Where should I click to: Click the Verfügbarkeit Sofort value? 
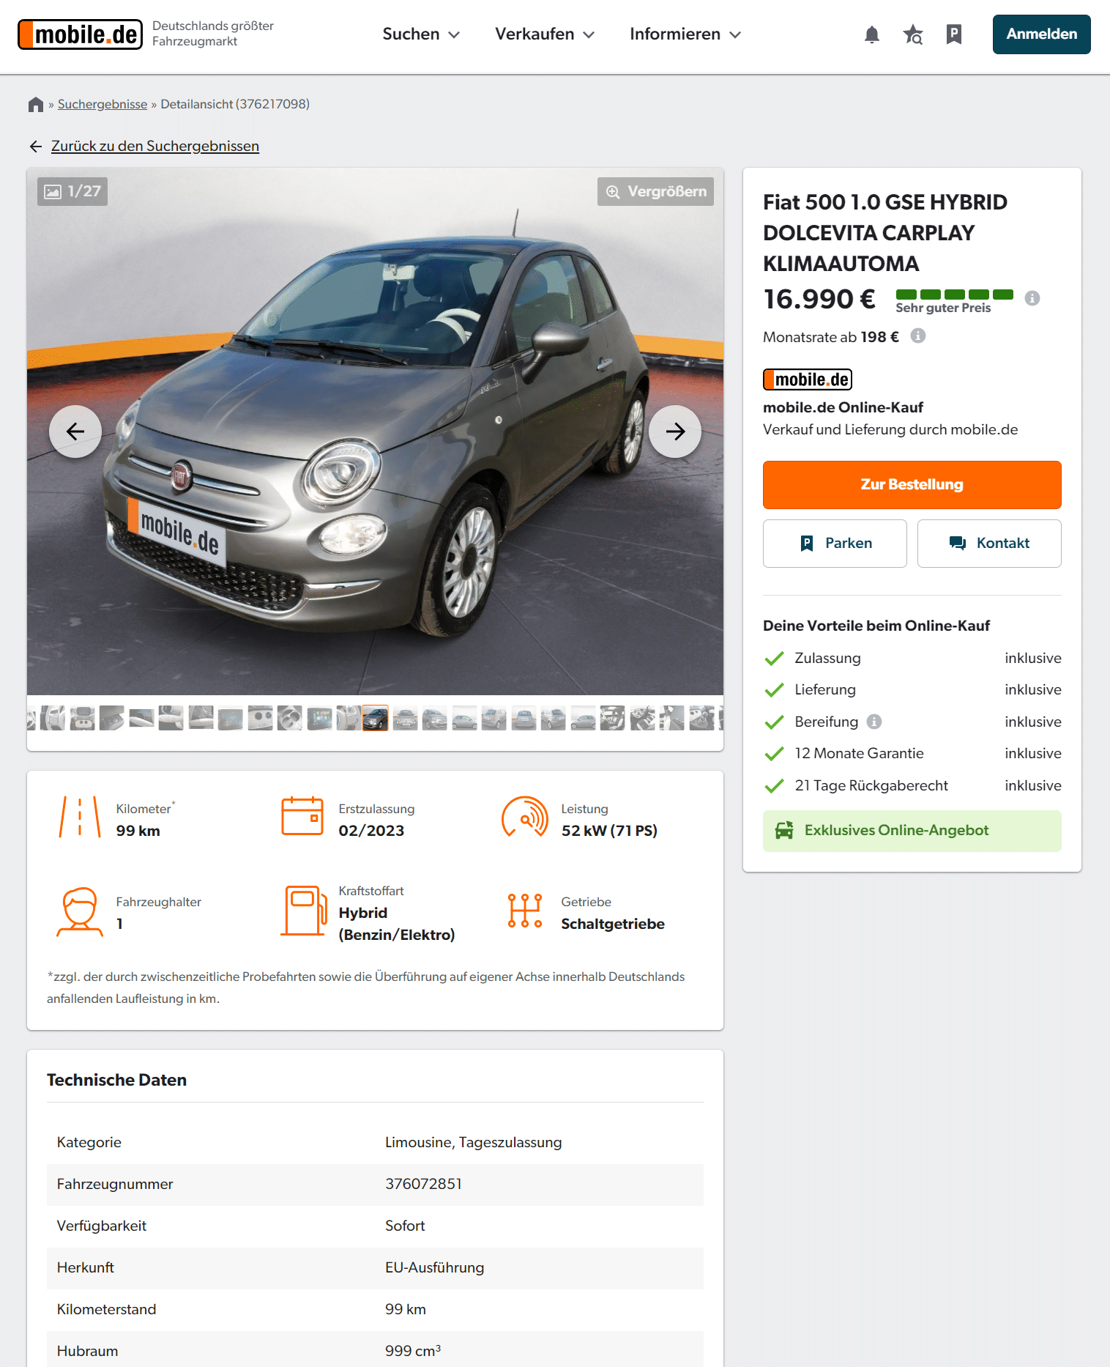pyautogui.click(x=405, y=1226)
